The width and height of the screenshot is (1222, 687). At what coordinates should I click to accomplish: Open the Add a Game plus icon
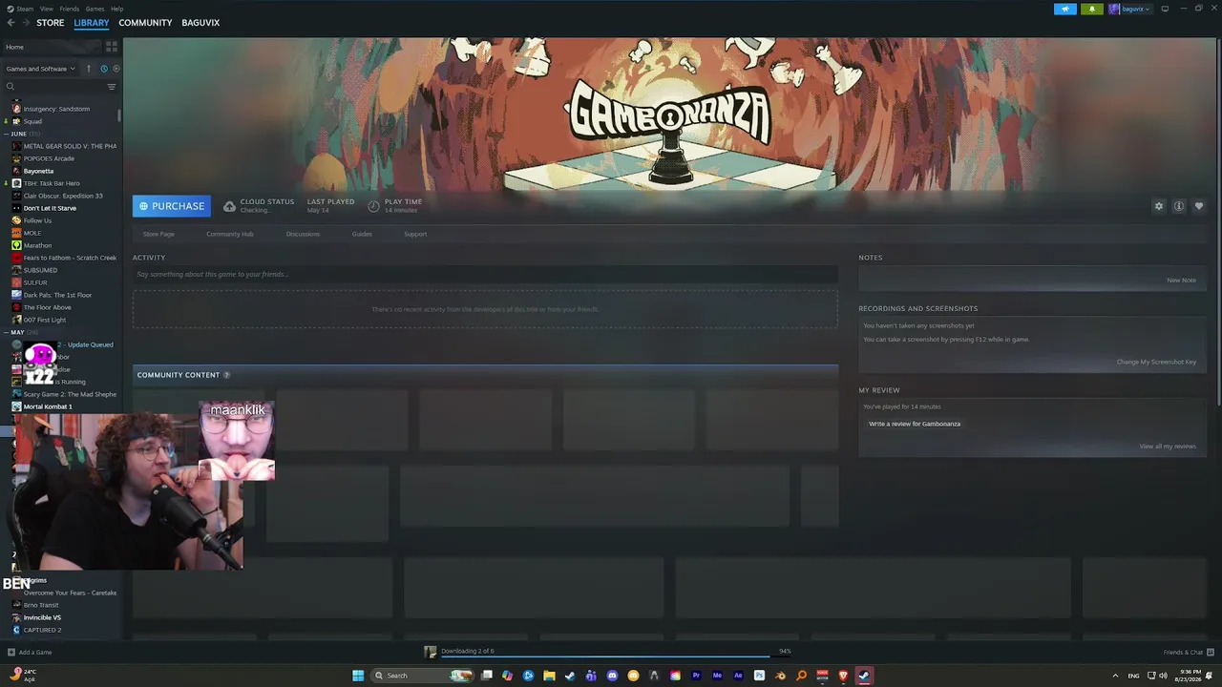tap(11, 653)
